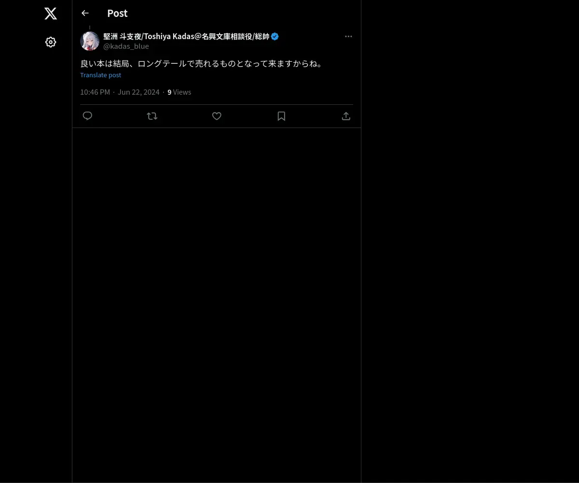Open the 10:46 PM timestamp link

click(x=95, y=92)
